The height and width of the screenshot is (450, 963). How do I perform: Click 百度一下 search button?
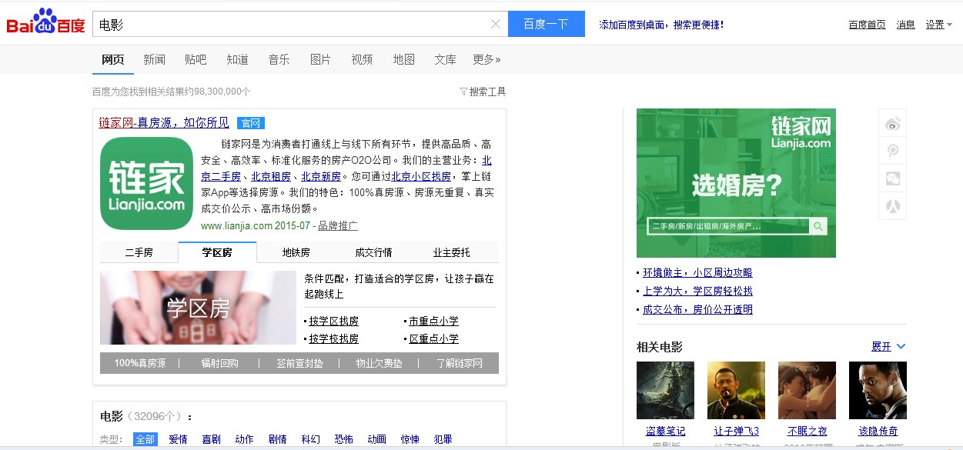click(547, 24)
